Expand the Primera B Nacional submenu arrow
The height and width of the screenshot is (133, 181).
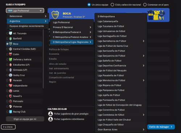point(90,27)
